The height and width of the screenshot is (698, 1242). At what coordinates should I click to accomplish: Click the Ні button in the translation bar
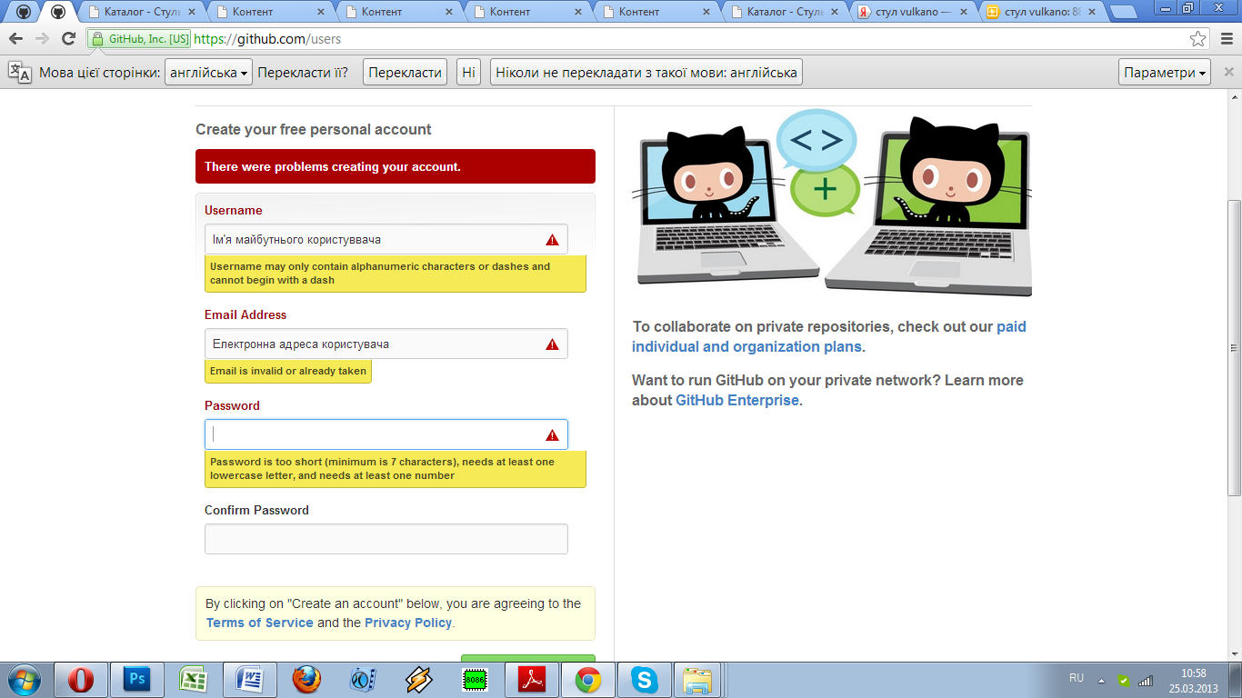468,73
